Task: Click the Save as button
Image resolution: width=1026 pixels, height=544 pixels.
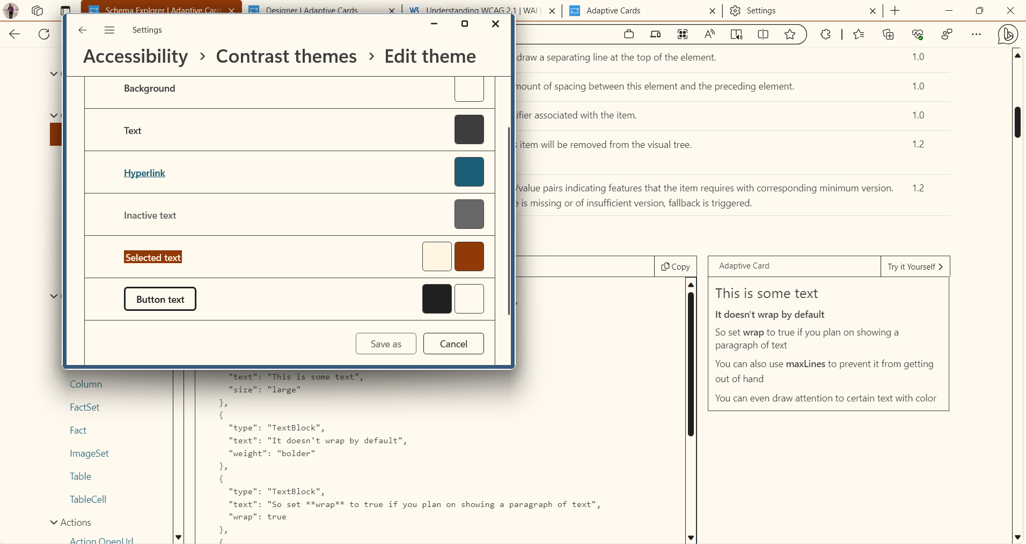Action: (x=386, y=344)
